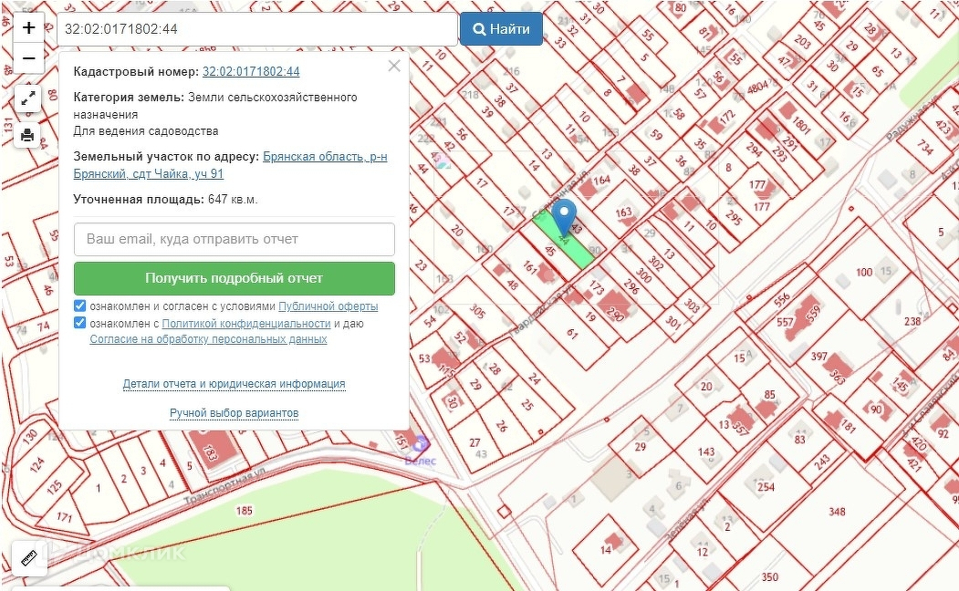The height and width of the screenshot is (591, 959).
Task: Open the Брянская область address link
Action: pyautogui.click(x=324, y=157)
